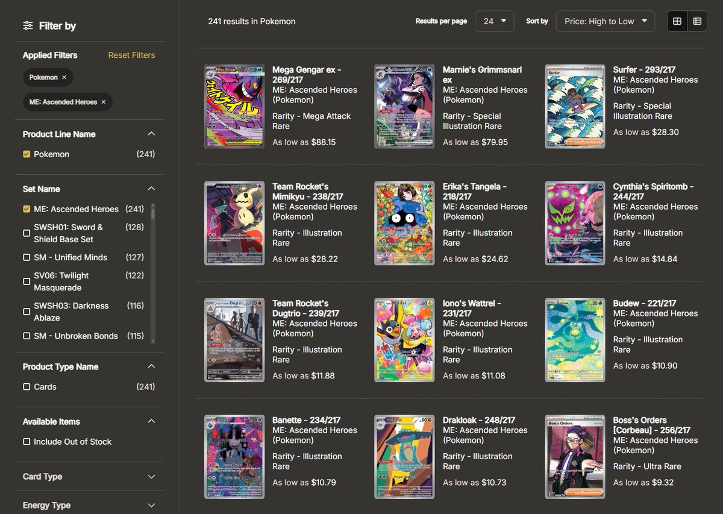Remove the ME: Ascended Heroes filter chip
This screenshot has width=723, height=514.
(103, 102)
